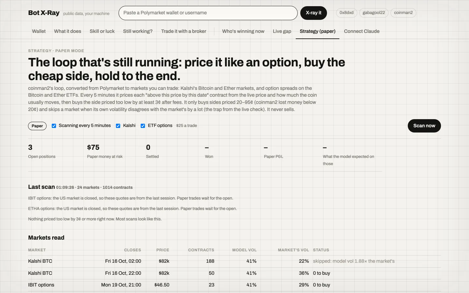The height and width of the screenshot is (293, 469).
Task: Uncheck the Kalshi checkbox
Action: (x=118, y=126)
